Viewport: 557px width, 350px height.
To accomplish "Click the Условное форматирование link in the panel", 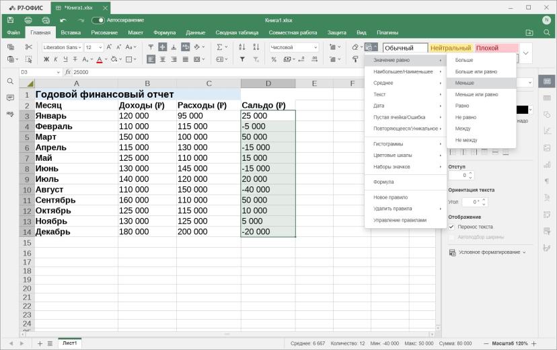I will [489, 252].
